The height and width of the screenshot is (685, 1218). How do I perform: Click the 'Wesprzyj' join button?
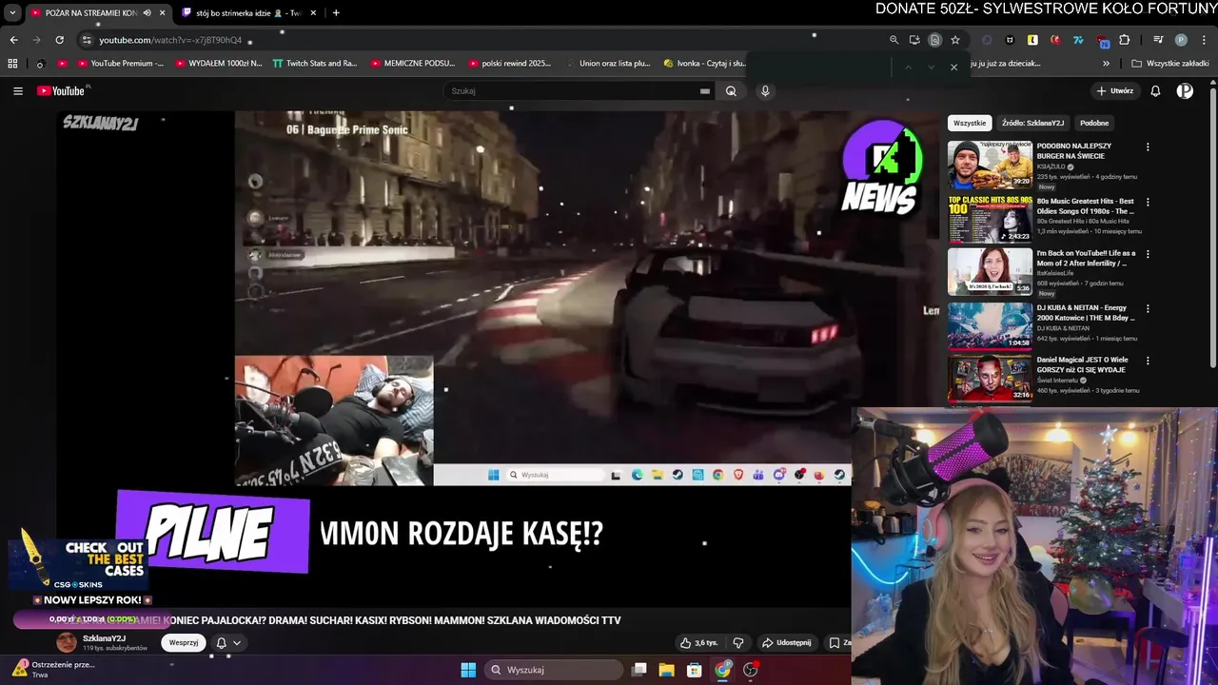[184, 642]
